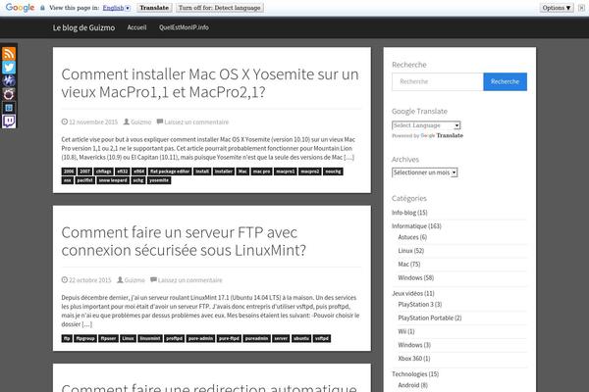589x392 pixels.
Task: Open the PlayStation Portable (2) category
Action: (430, 318)
